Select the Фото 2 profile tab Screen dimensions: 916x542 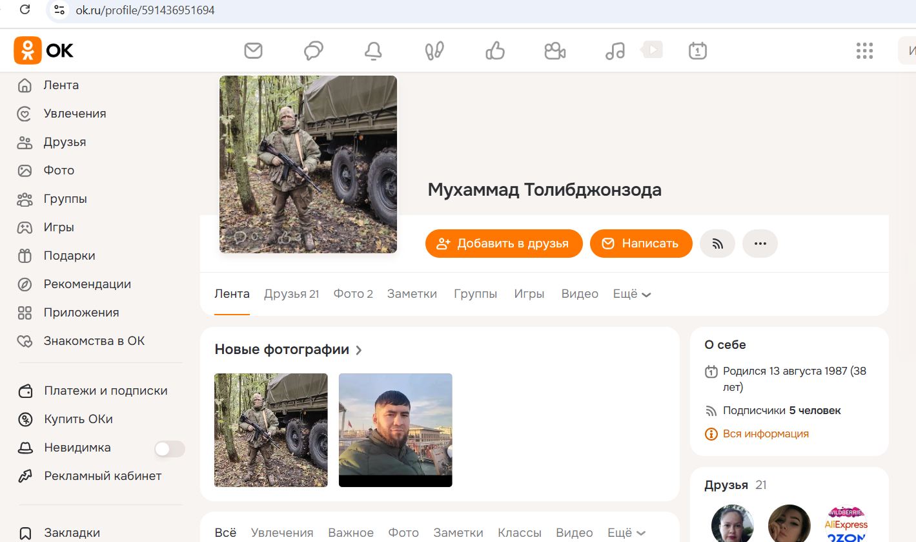[353, 294]
